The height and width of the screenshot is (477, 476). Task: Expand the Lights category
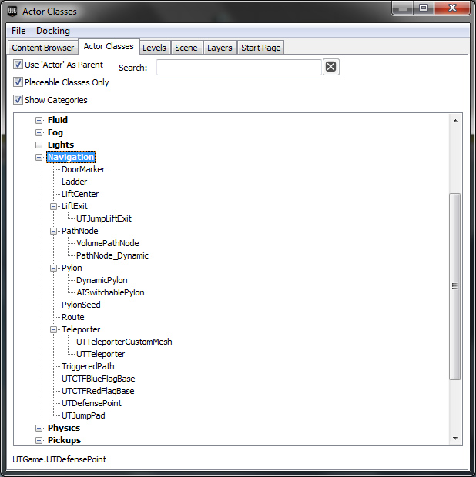39,145
